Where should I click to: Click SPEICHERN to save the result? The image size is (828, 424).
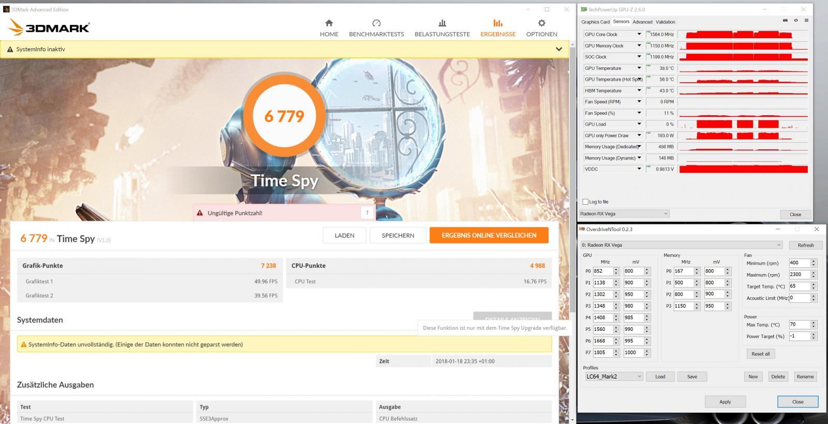pos(398,235)
